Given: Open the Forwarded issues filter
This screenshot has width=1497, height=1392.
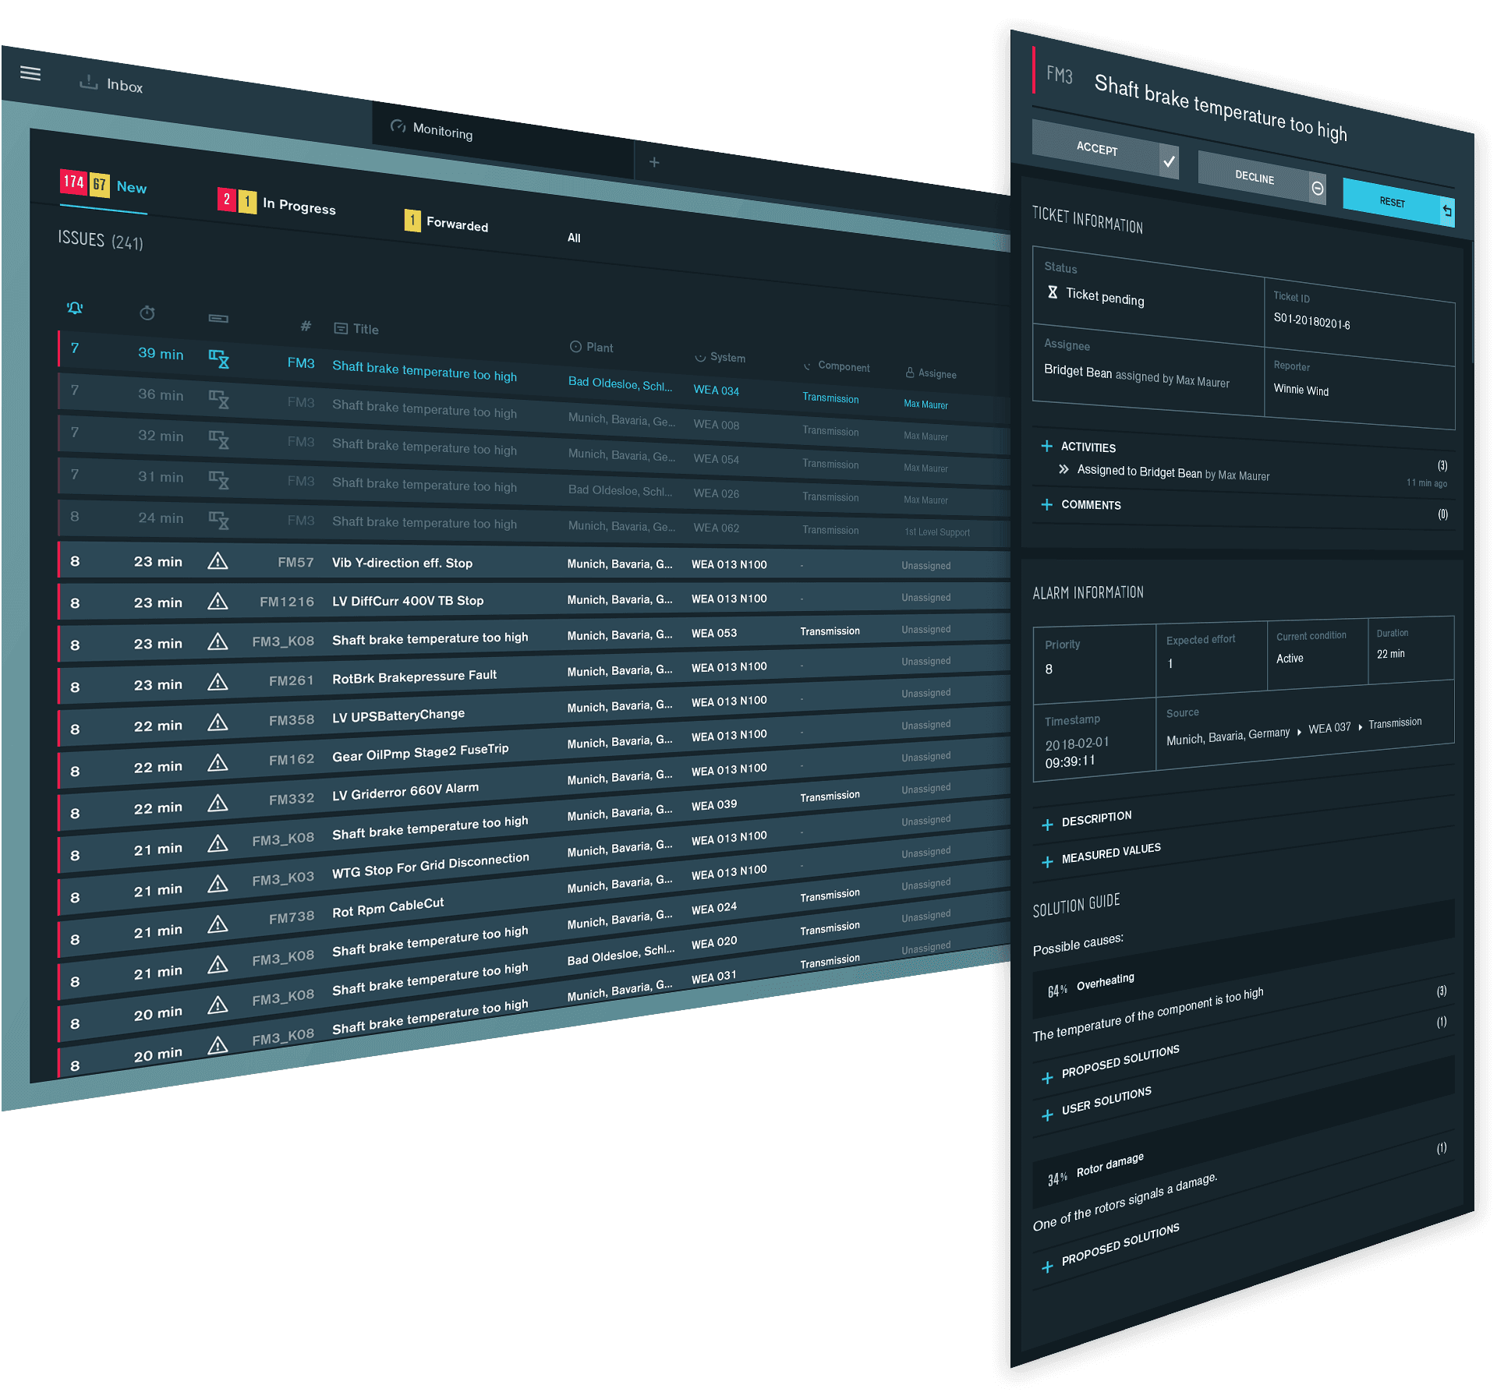Looking at the screenshot, I should [457, 224].
